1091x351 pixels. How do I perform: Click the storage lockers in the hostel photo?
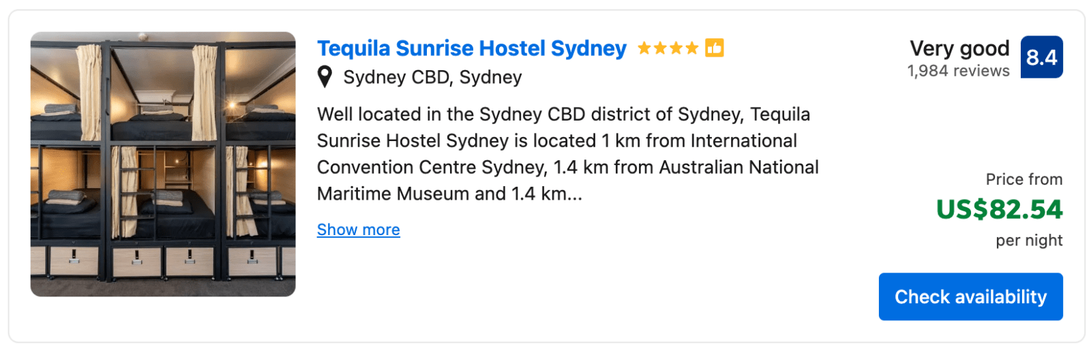163,262
